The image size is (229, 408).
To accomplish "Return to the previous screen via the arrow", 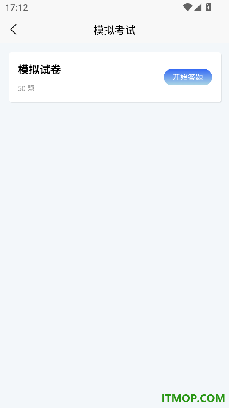I will coord(14,29).
